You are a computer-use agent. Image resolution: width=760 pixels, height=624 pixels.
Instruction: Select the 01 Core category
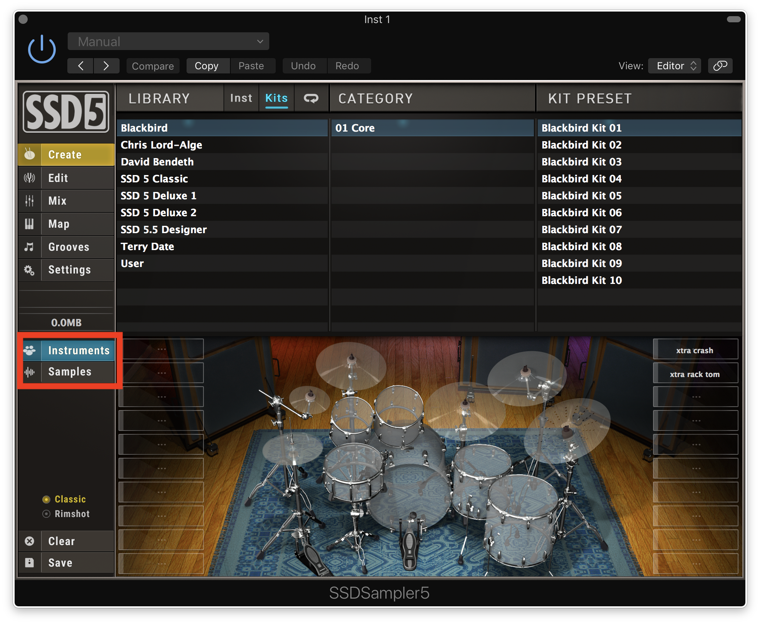coord(433,128)
